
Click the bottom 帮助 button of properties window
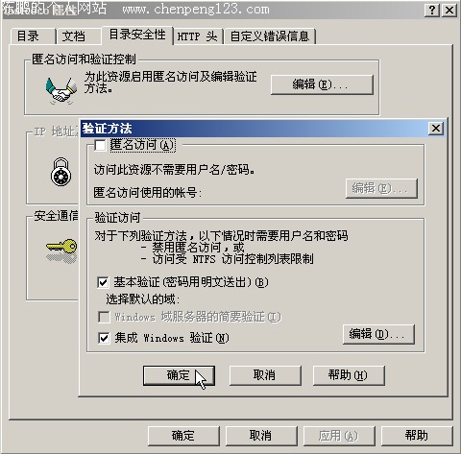click(417, 436)
